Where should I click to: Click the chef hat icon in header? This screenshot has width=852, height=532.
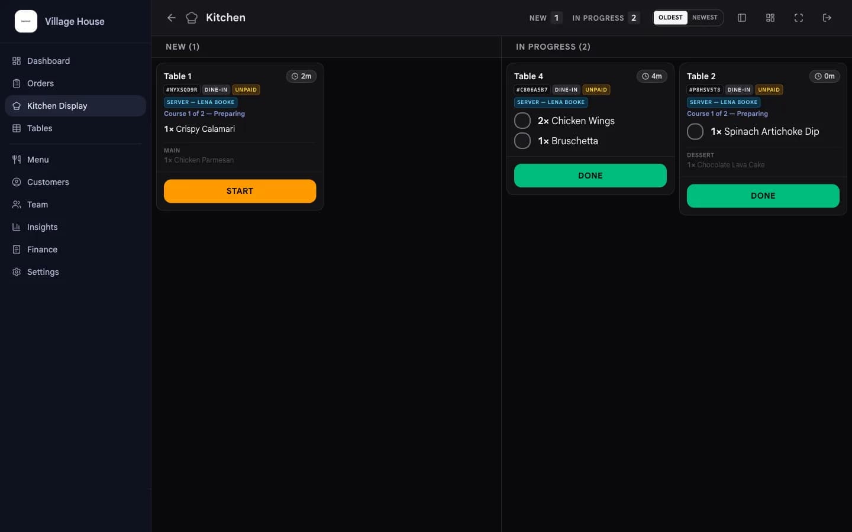point(192,18)
